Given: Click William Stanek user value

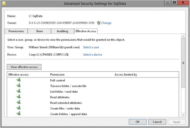Looking at the screenshot, I should tap(54, 47).
